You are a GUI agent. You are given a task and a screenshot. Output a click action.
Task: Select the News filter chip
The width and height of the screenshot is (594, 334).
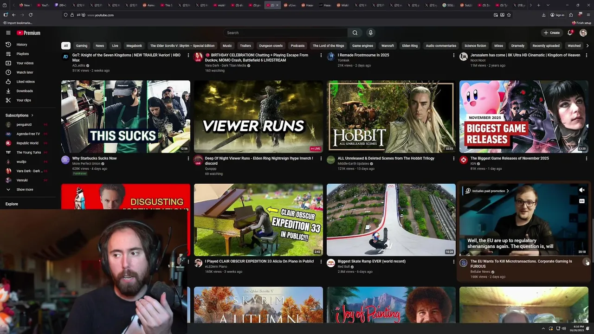pos(100,46)
